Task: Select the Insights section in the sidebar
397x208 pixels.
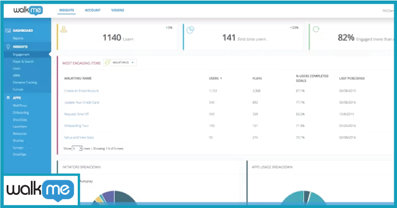Action: click(x=20, y=47)
